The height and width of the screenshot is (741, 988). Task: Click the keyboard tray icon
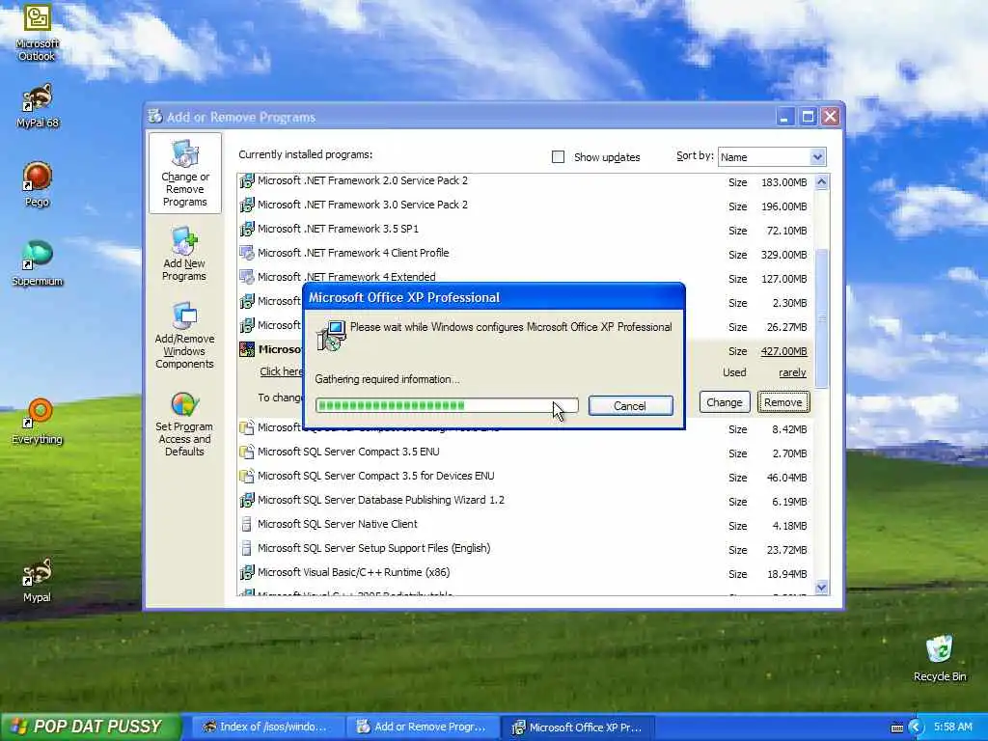coord(897,727)
